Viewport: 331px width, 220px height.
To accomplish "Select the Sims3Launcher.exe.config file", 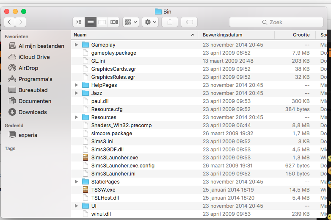I will (123, 165).
